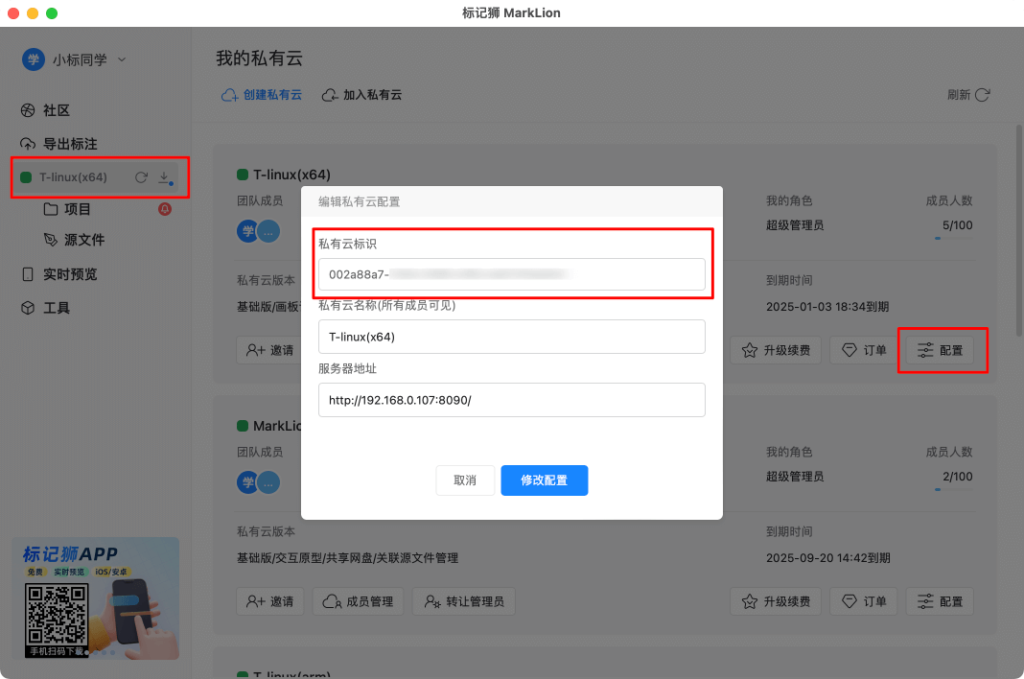
Task: Click the 创建私有云 link
Action: tap(262, 94)
